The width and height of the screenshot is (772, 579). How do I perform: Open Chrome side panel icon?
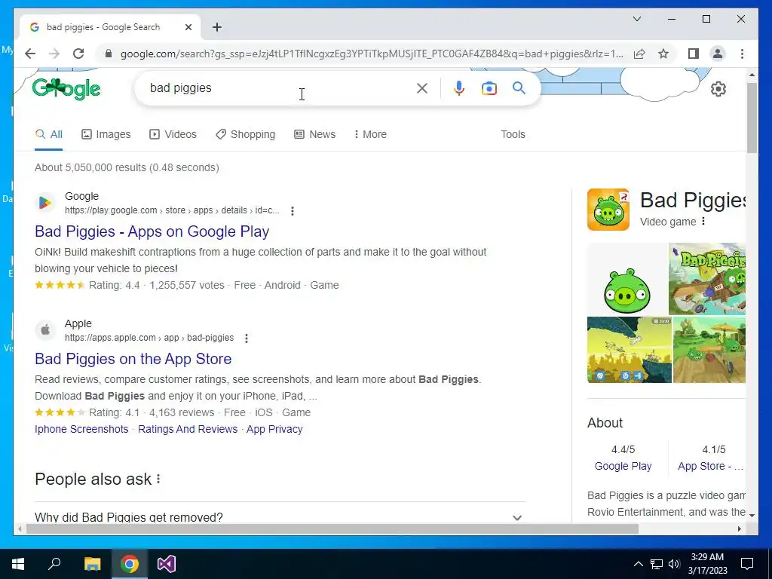pyautogui.click(x=694, y=54)
